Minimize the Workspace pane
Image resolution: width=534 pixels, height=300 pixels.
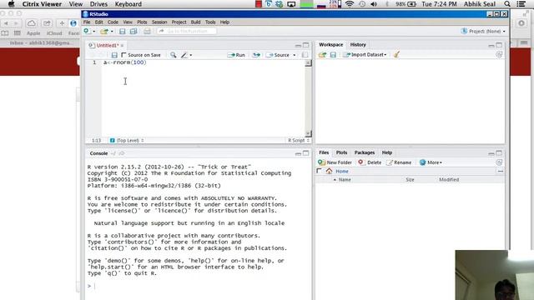tap(491, 45)
